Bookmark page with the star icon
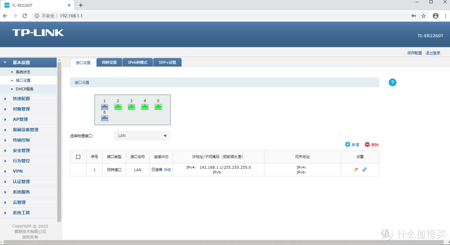The height and width of the screenshot is (245, 450). (x=423, y=16)
